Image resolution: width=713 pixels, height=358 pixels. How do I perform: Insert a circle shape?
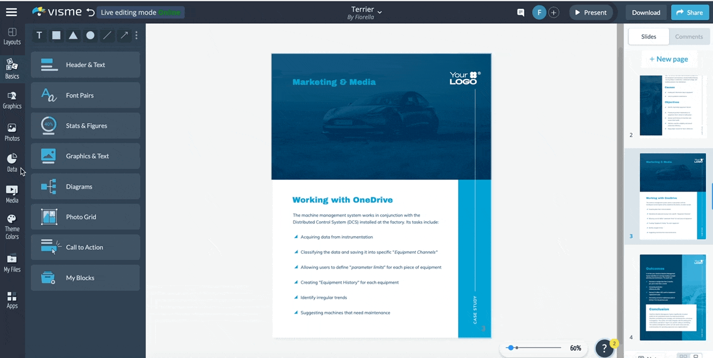click(90, 35)
